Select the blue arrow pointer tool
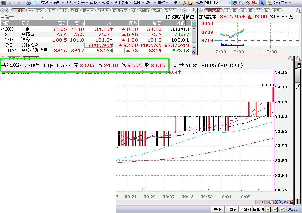Viewport: 302px width, 213px height. pos(262,3)
